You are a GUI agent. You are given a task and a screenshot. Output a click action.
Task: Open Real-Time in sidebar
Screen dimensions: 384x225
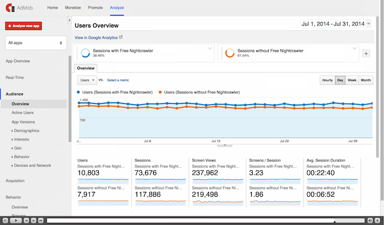(15, 77)
